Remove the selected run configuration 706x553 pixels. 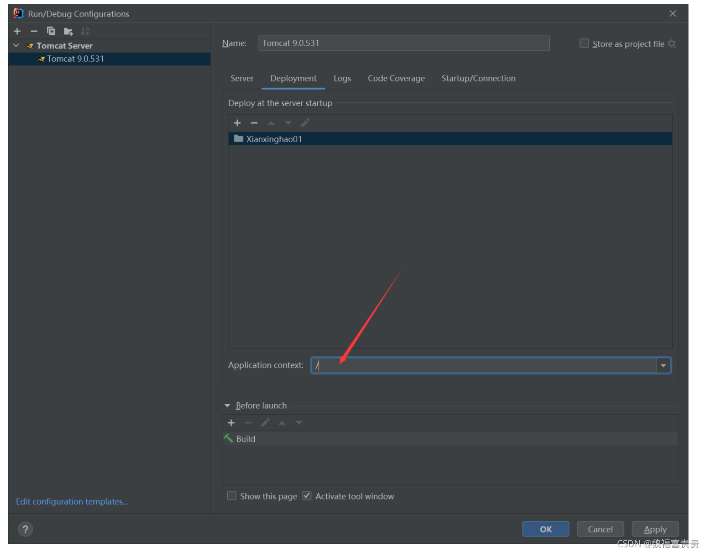coord(34,31)
